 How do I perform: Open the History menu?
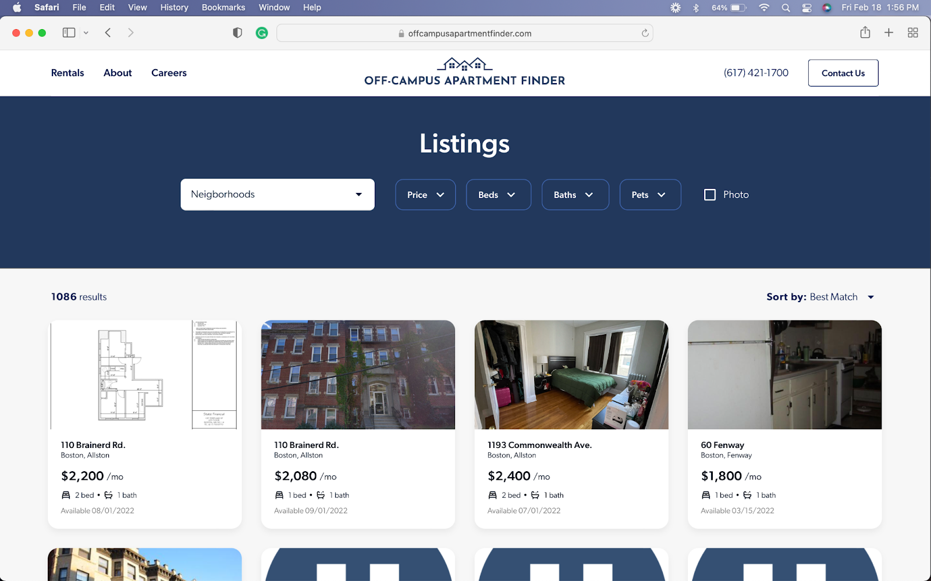pos(174,8)
